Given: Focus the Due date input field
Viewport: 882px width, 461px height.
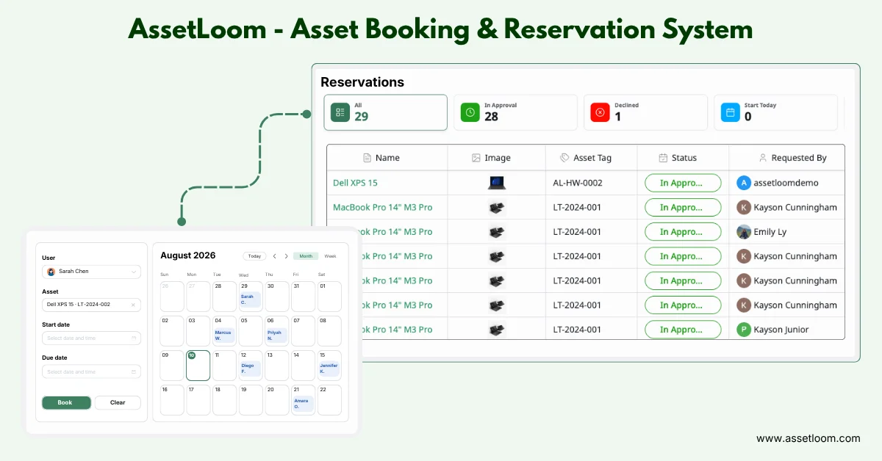Looking at the screenshot, I should 91,371.
